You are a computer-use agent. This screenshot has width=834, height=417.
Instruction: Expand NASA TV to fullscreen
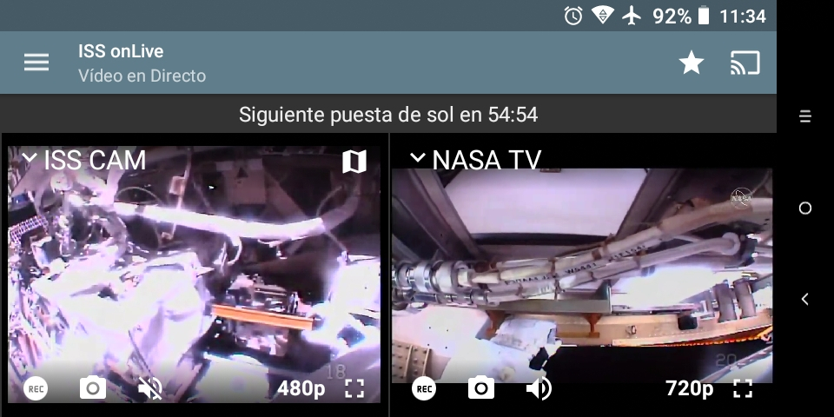click(743, 389)
